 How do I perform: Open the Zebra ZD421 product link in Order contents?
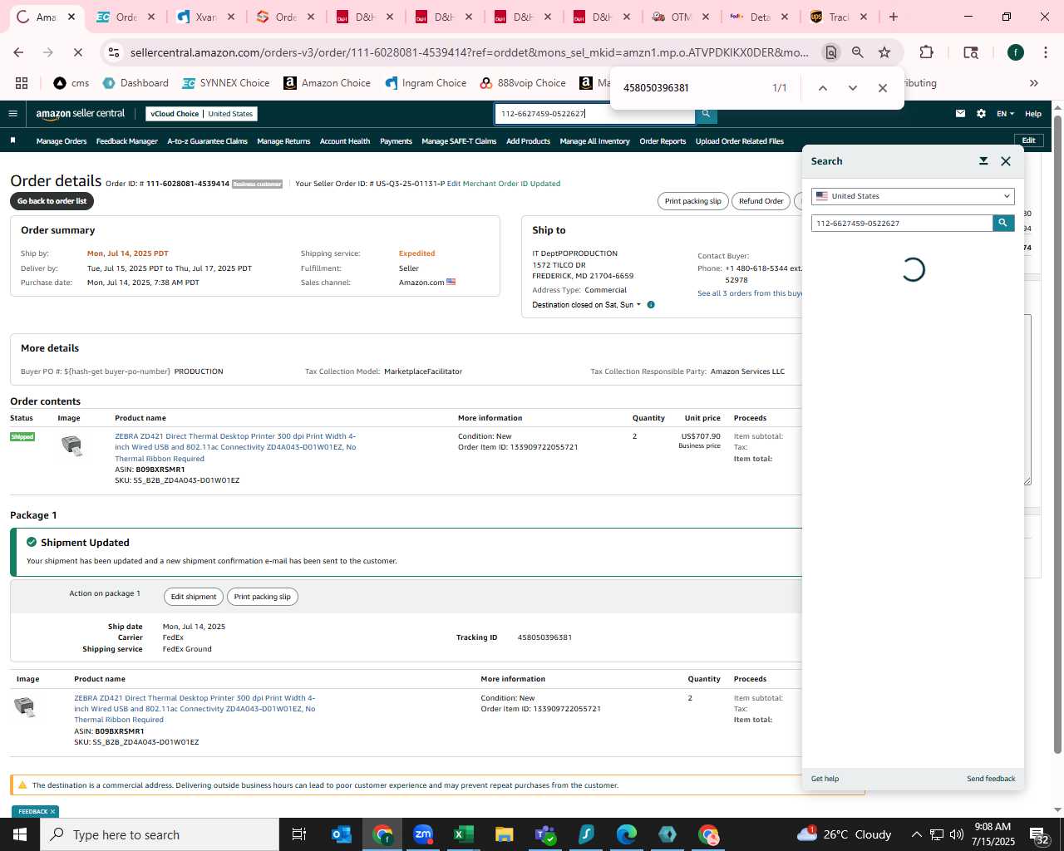tap(235, 447)
